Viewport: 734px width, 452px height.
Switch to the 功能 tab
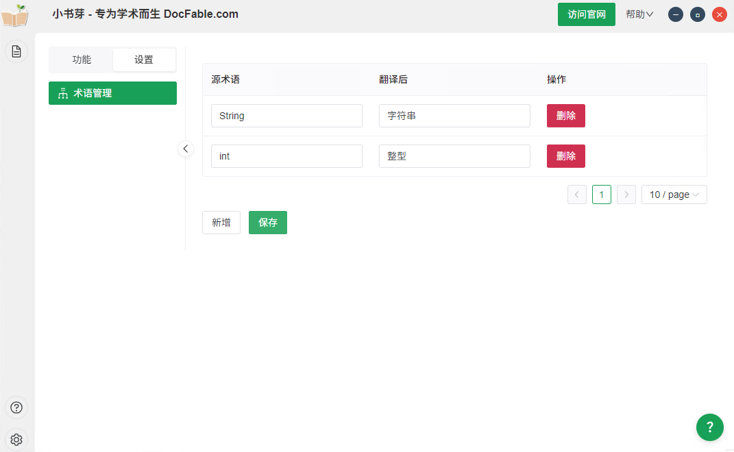pyautogui.click(x=82, y=60)
